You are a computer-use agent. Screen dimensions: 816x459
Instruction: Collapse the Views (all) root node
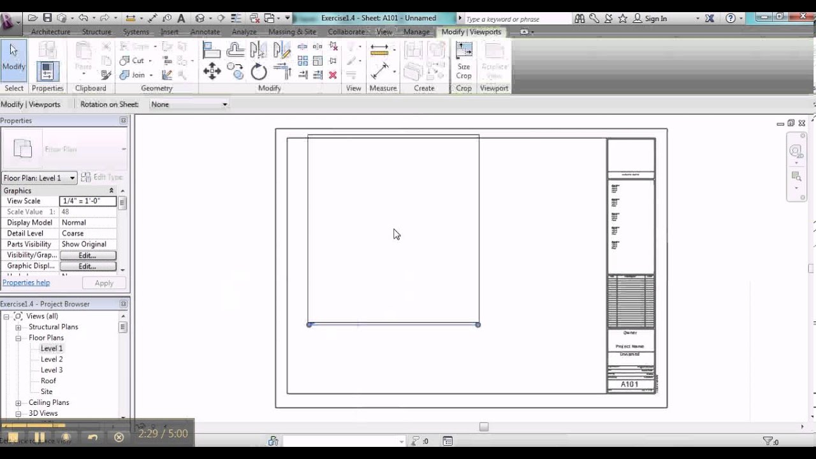coord(6,316)
